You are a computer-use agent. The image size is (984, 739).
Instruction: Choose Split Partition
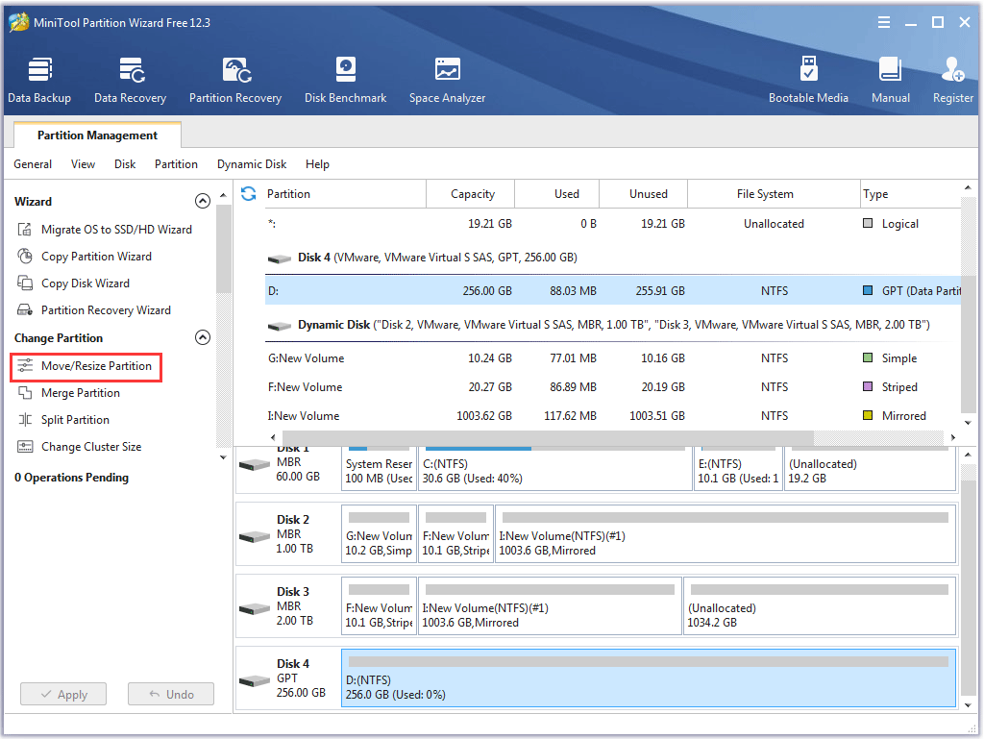[75, 420]
